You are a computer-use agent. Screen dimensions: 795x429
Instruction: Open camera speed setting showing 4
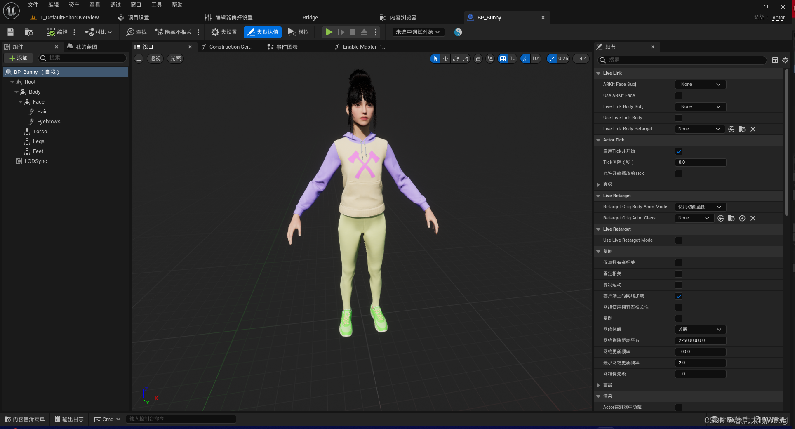coord(581,59)
